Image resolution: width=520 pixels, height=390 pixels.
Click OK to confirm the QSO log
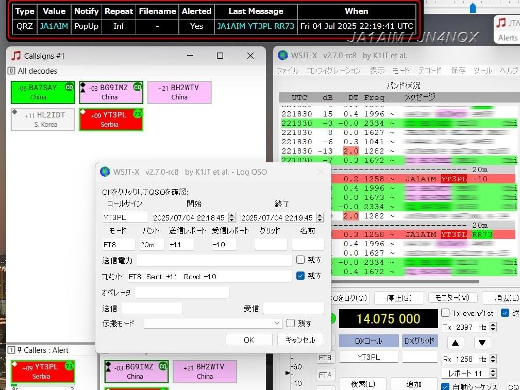click(x=249, y=340)
